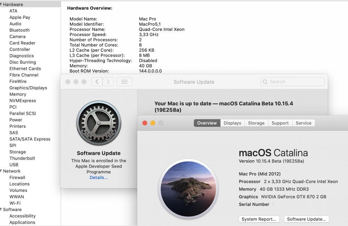Collapse the Network section
348x226 pixels.
pos(1,171)
